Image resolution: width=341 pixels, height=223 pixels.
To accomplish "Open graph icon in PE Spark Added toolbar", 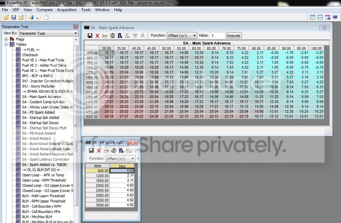I will pyautogui.click(x=106, y=150).
